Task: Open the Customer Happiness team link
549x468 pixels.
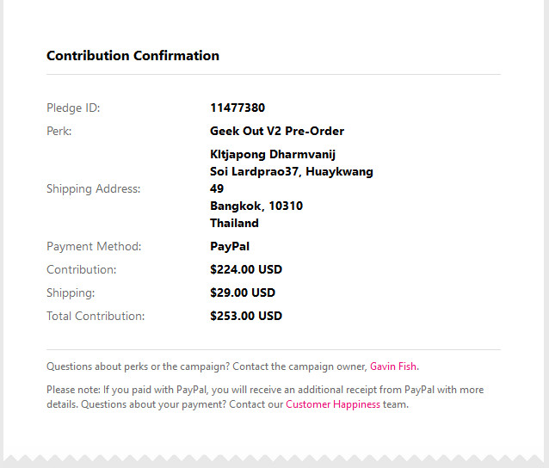Action: [x=333, y=404]
